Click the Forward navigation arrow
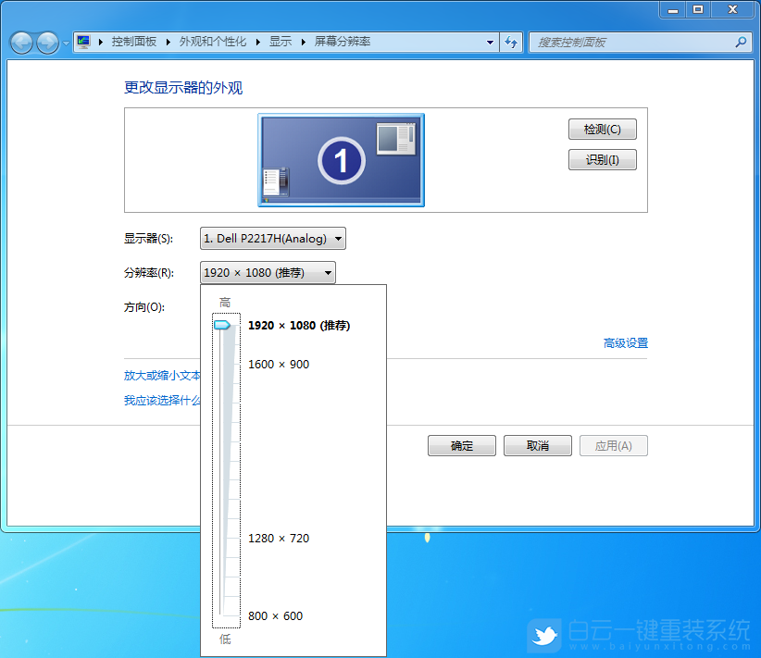Image resolution: width=761 pixels, height=658 pixels. 45,43
